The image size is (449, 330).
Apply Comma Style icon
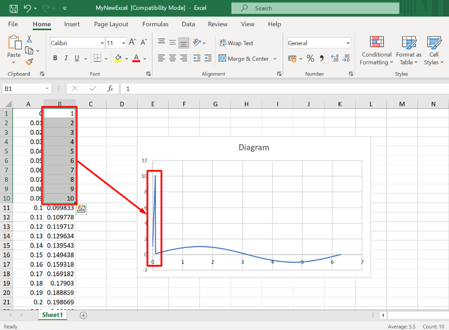pyautogui.click(x=322, y=59)
